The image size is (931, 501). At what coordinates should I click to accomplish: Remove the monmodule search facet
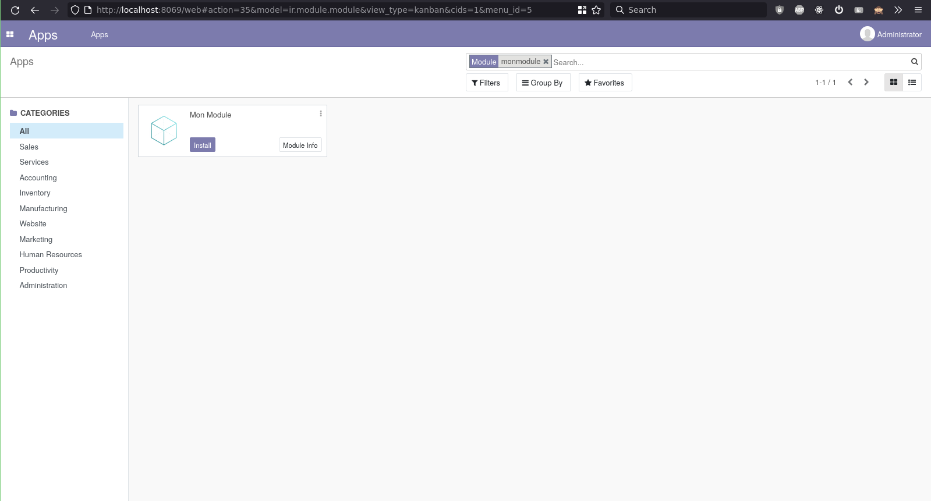[546, 62]
